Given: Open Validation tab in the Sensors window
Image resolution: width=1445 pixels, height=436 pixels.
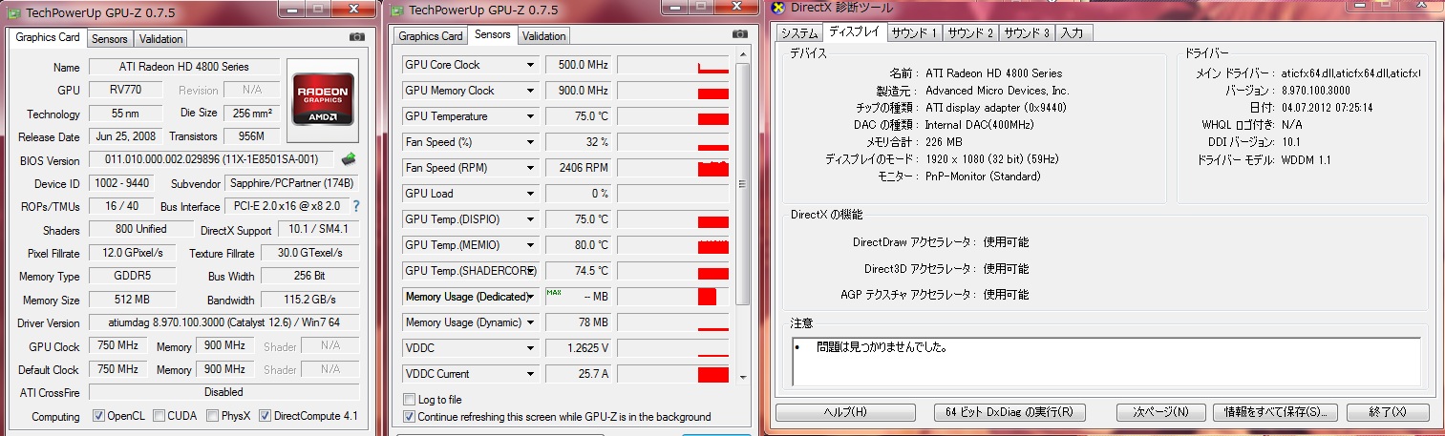Looking at the screenshot, I should pos(544,36).
